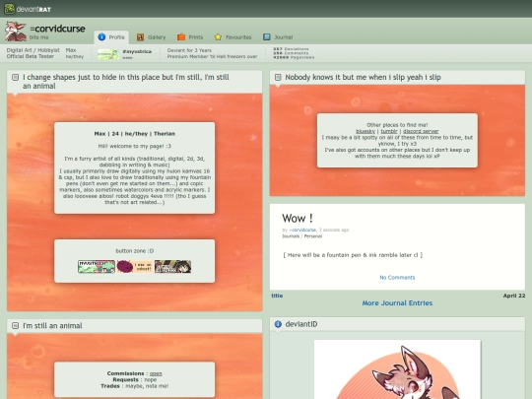Click the 'i was an robot' banner
This screenshot has height=399, width=532.
[x=135, y=267]
